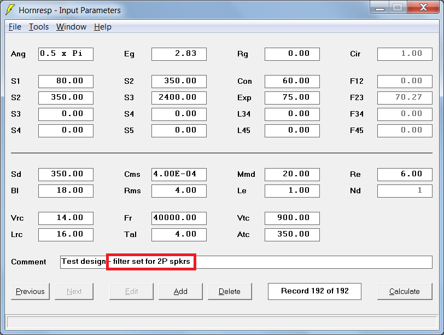Open the File menu
Image resolution: width=444 pixels, height=335 pixels.
[x=15, y=27]
